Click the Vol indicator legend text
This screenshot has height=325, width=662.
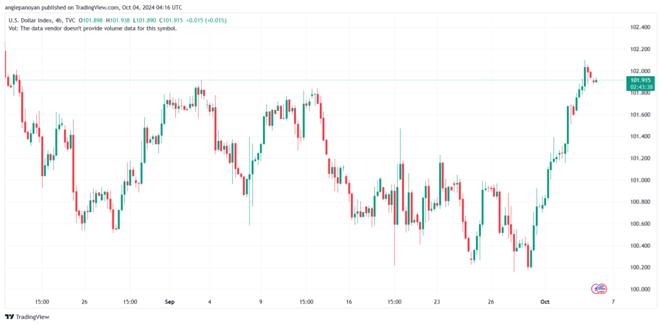[x=92, y=28]
